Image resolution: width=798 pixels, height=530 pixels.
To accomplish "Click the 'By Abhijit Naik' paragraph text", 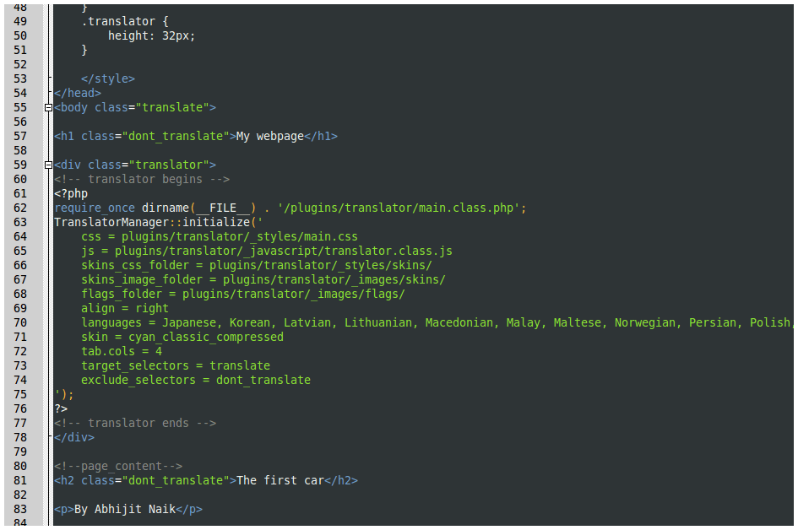I will pyautogui.click(x=125, y=509).
